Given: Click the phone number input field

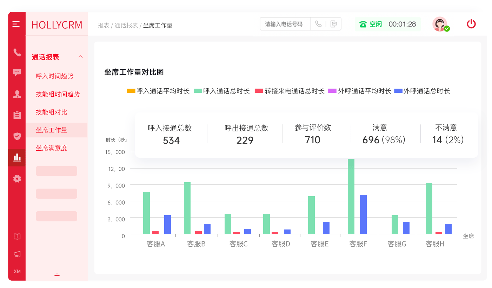Looking at the screenshot, I should [x=285, y=24].
